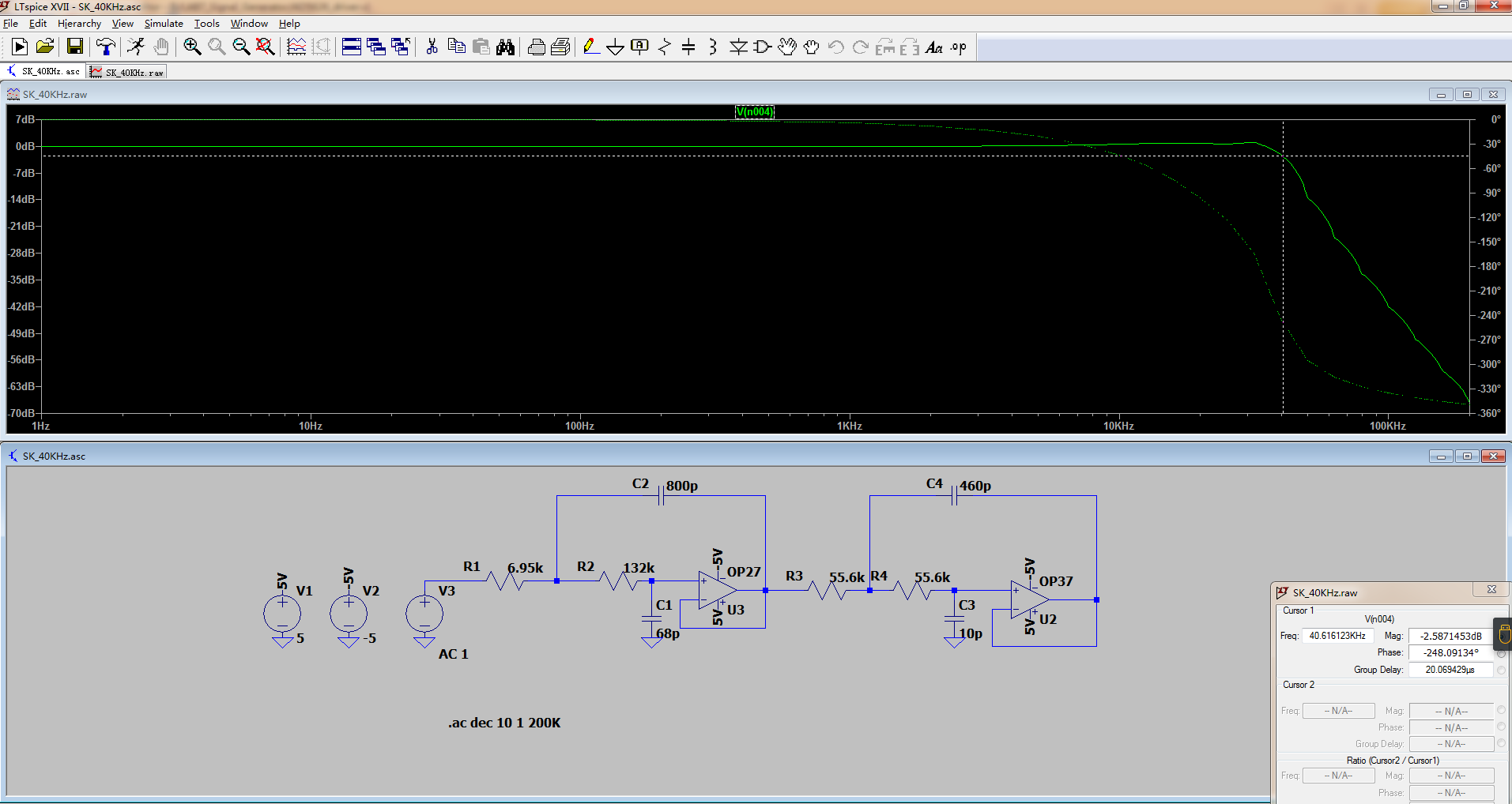Open the Component gate-symbol tool
The height and width of the screenshot is (804, 1512).
point(763,47)
